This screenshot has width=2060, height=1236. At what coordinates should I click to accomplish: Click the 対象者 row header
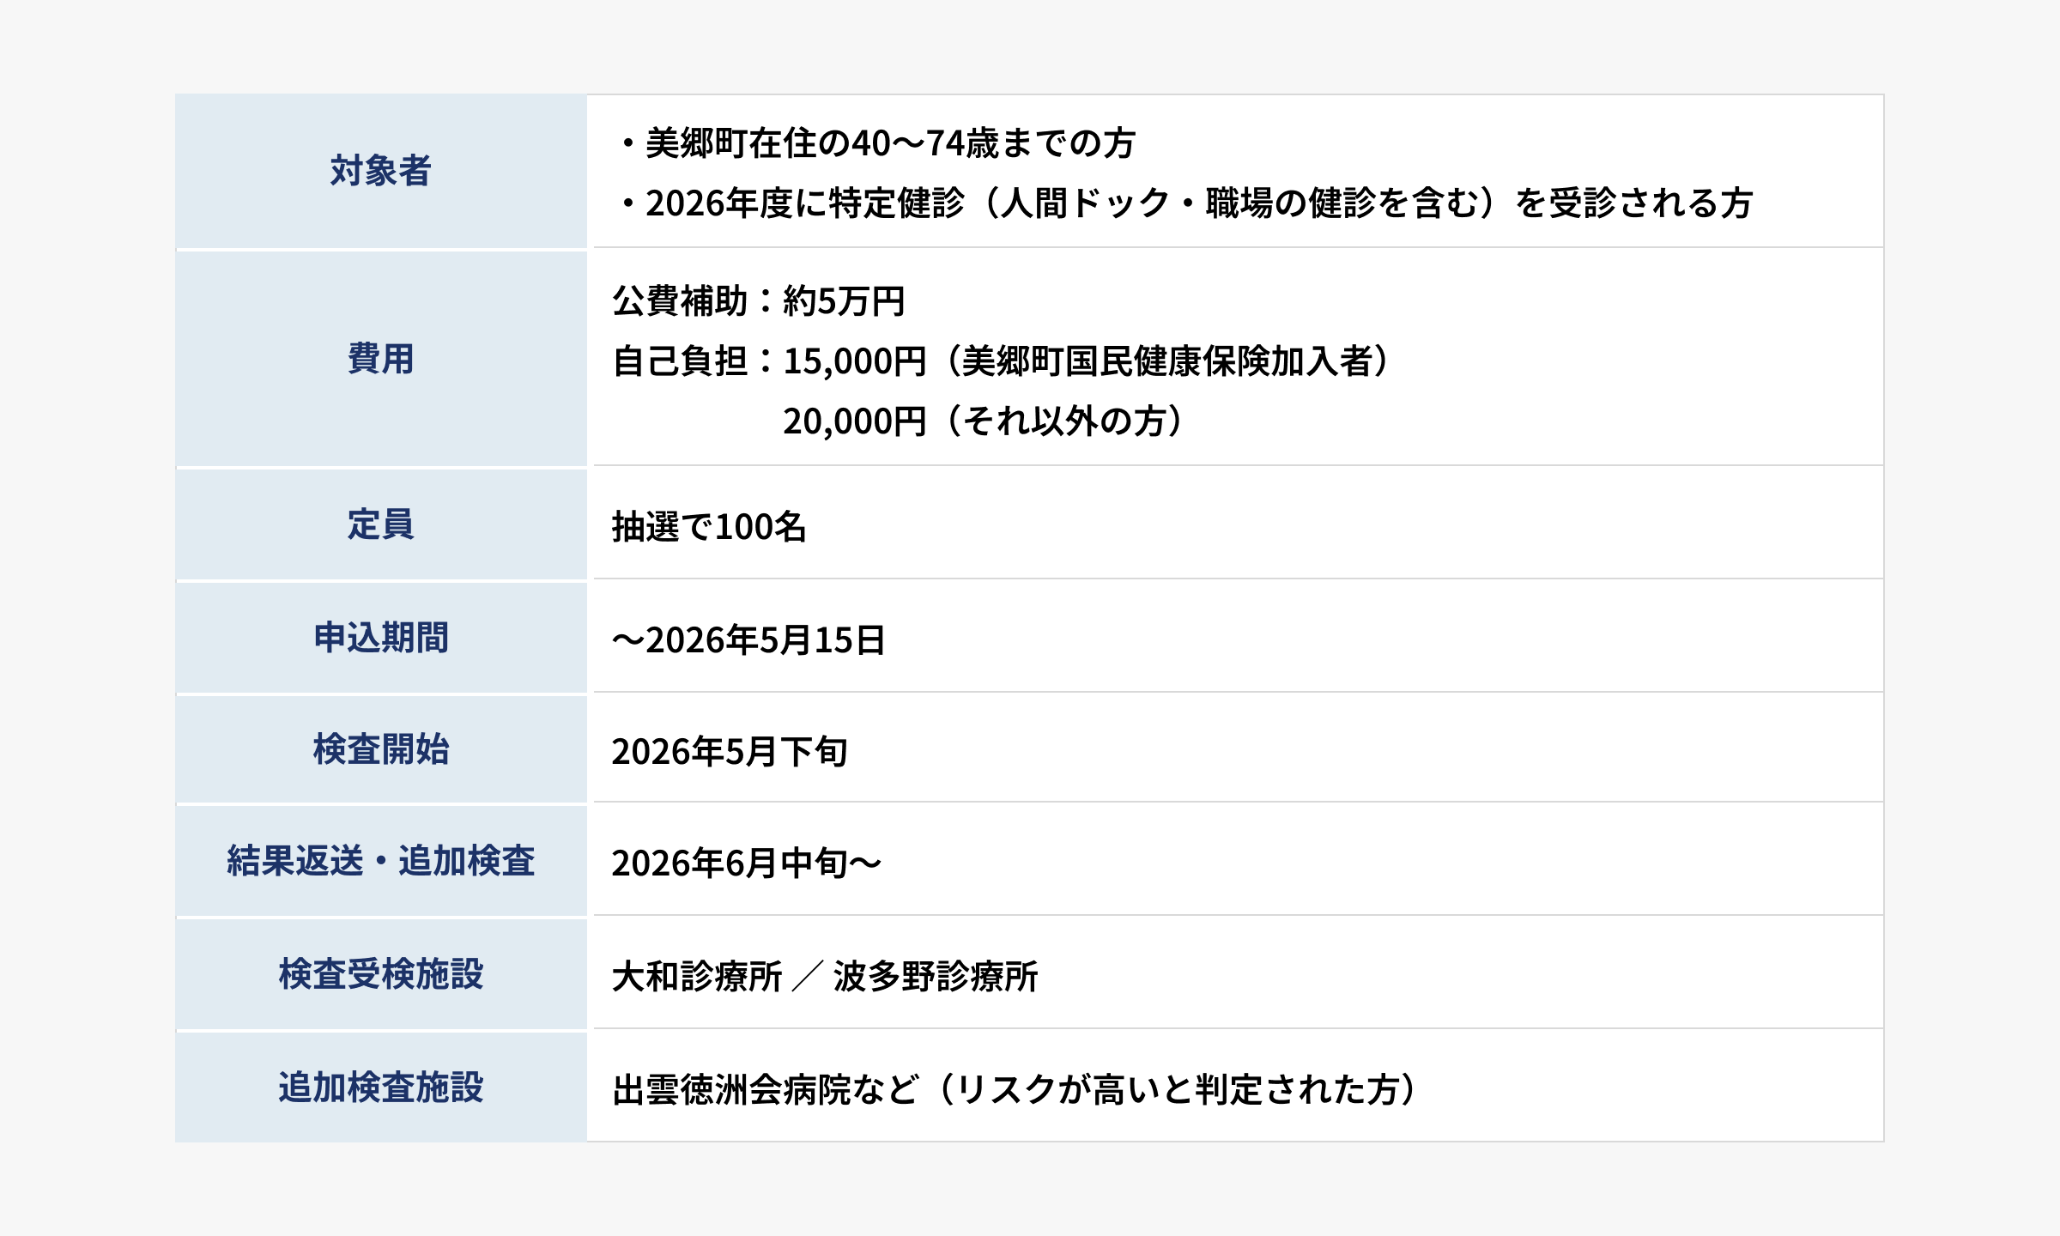[x=380, y=171]
